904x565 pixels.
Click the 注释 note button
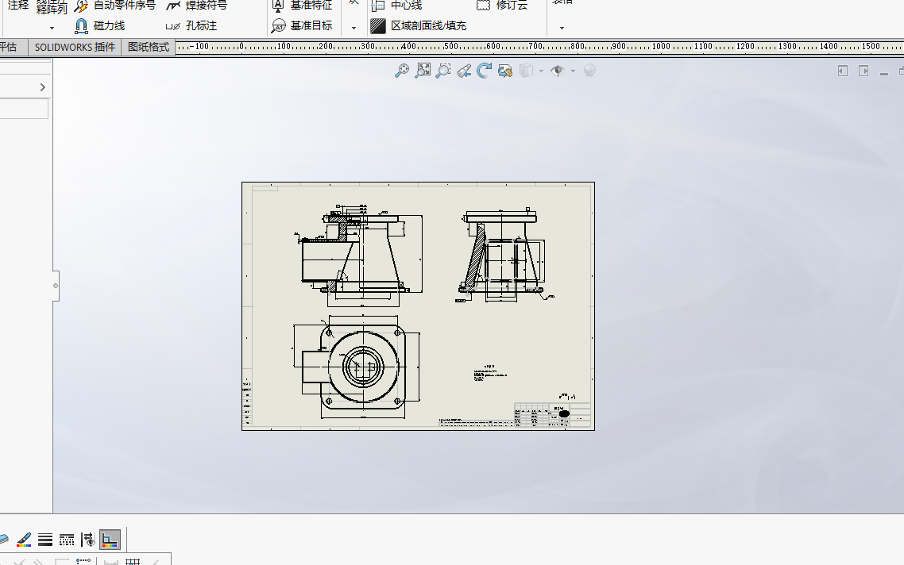[x=17, y=6]
